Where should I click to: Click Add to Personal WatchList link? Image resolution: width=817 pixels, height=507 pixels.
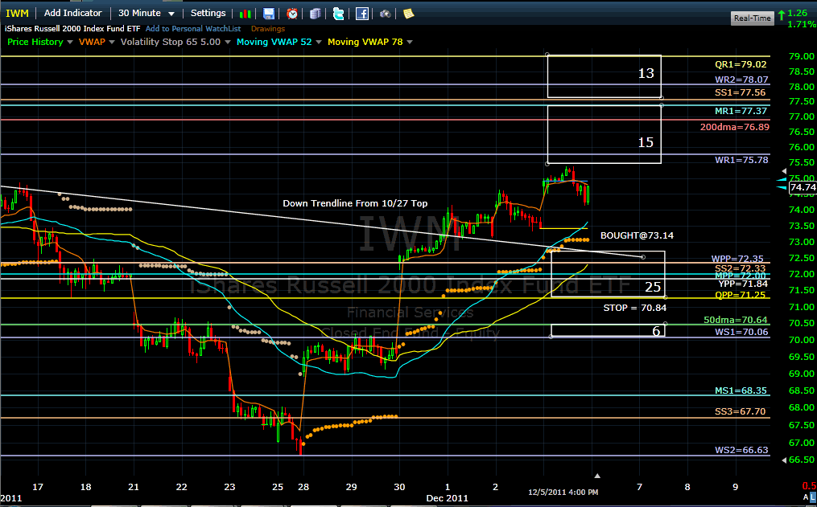193,29
